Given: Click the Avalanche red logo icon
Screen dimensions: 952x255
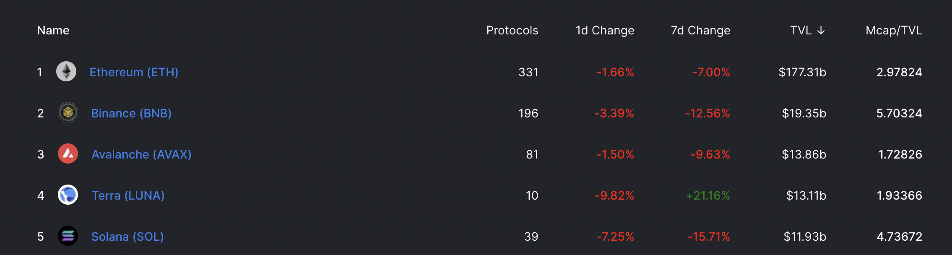Looking at the screenshot, I should pos(68,154).
